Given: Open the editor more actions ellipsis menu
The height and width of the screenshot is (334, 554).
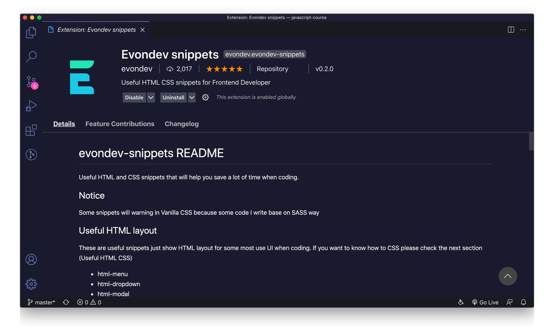Looking at the screenshot, I should [522, 30].
